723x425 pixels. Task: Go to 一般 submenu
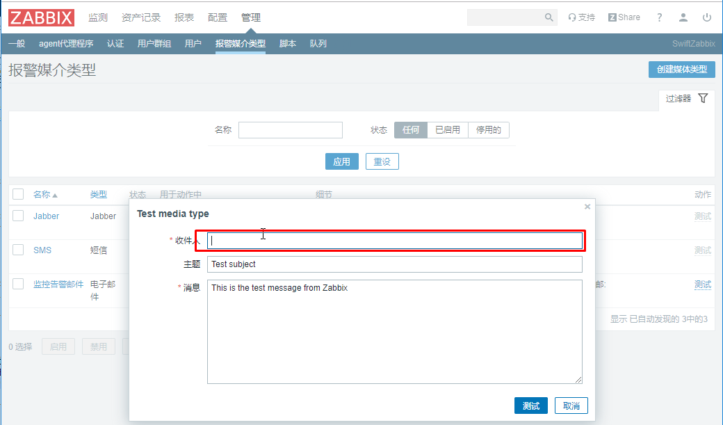pyautogui.click(x=17, y=43)
